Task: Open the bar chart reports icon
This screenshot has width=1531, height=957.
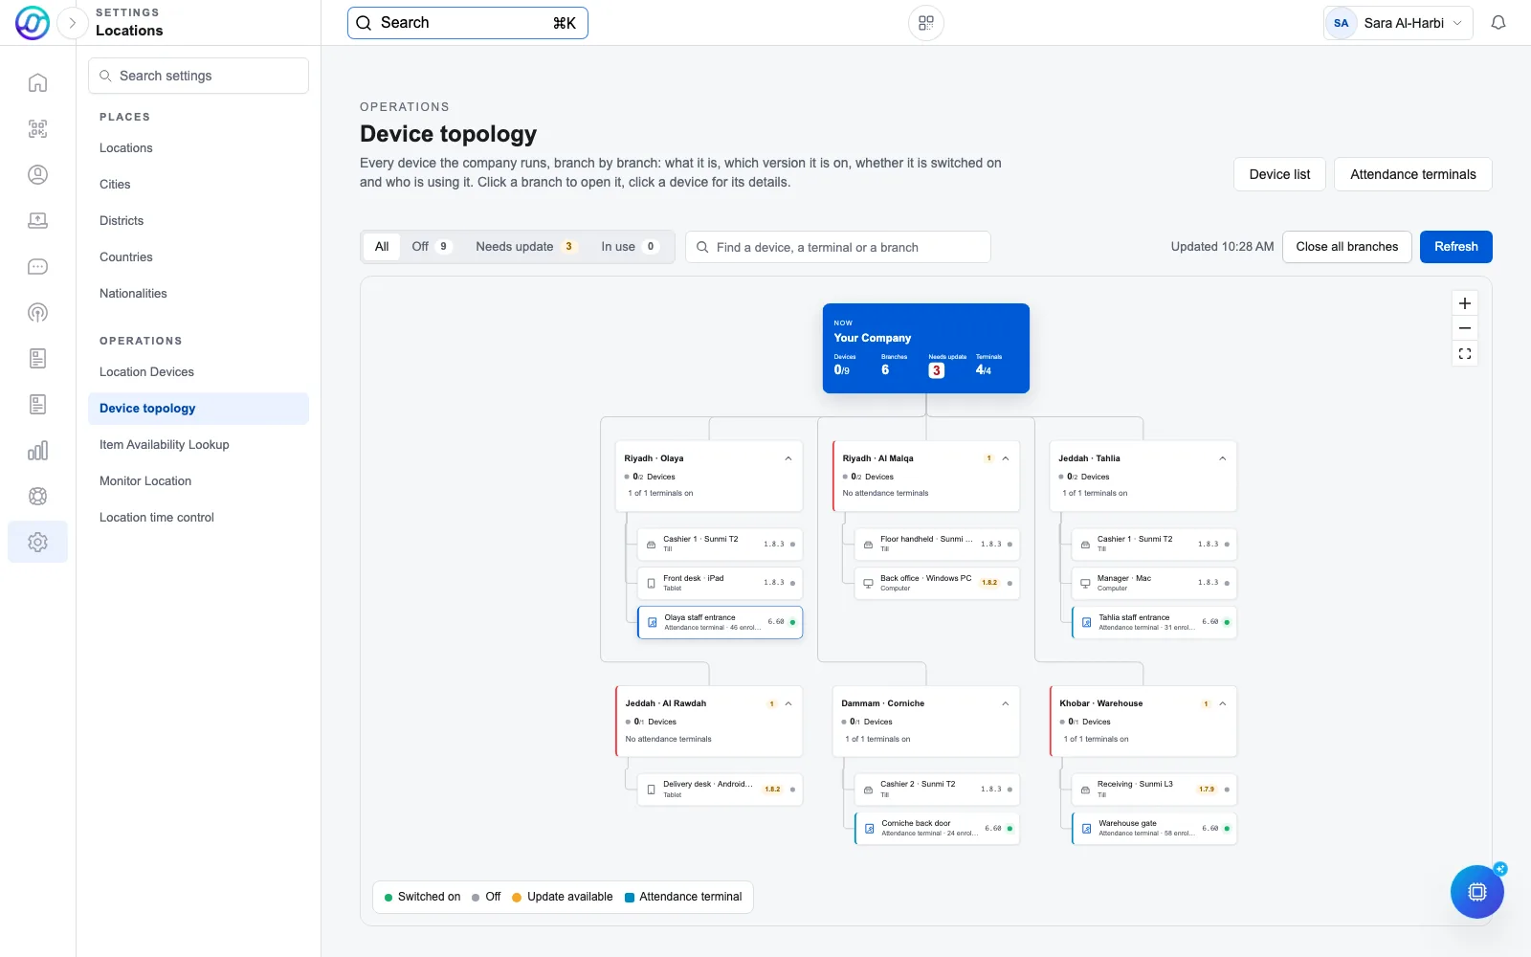Action: tap(37, 450)
